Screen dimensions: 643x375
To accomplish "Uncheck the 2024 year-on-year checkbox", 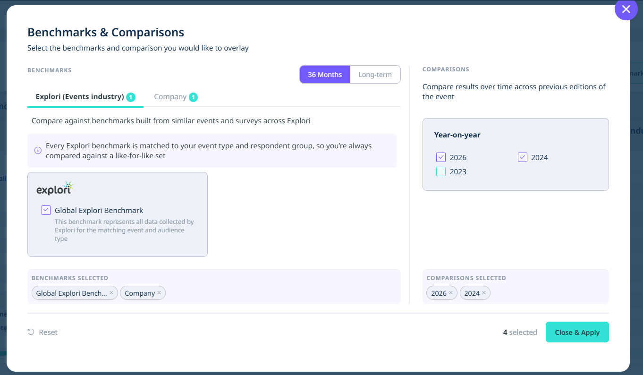I will coord(523,157).
